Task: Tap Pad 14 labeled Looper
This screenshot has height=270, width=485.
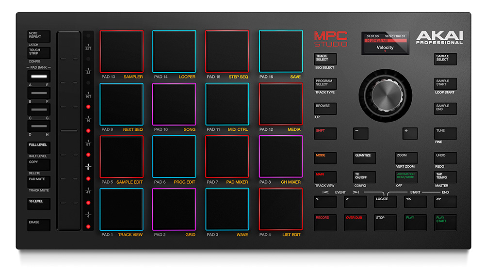Action: coord(174,51)
